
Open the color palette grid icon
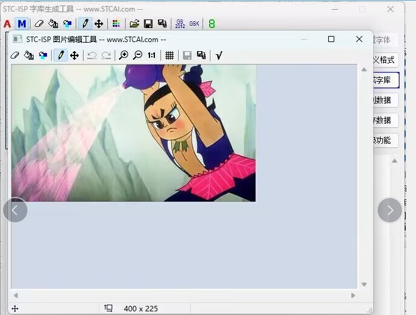(x=117, y=24)
